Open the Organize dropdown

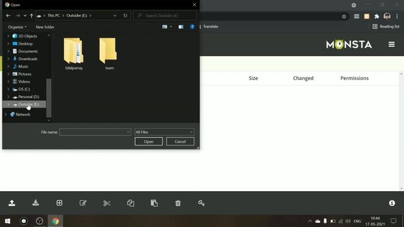(17, 27)
